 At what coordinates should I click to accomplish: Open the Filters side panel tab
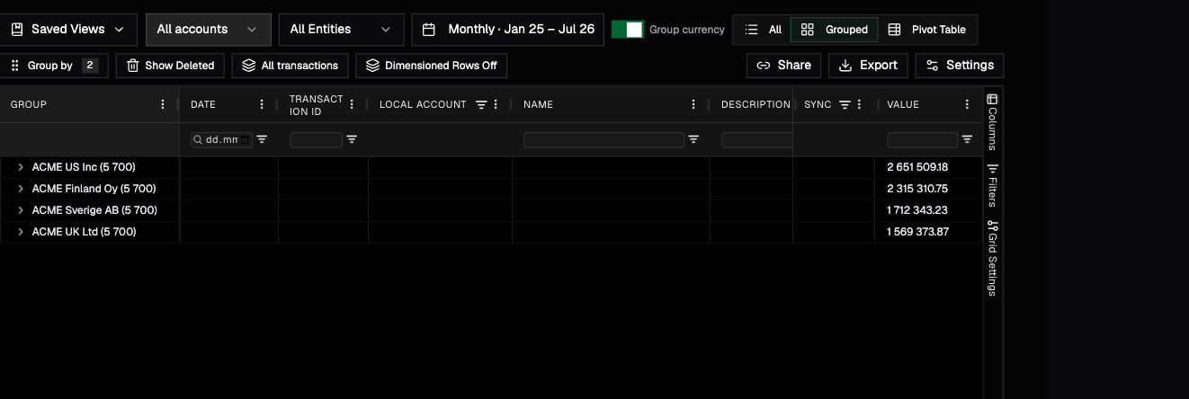coord(993,185)
